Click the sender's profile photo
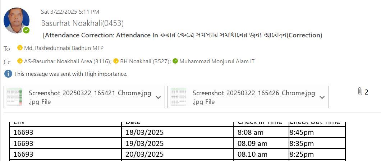 (x=17, y=20)
